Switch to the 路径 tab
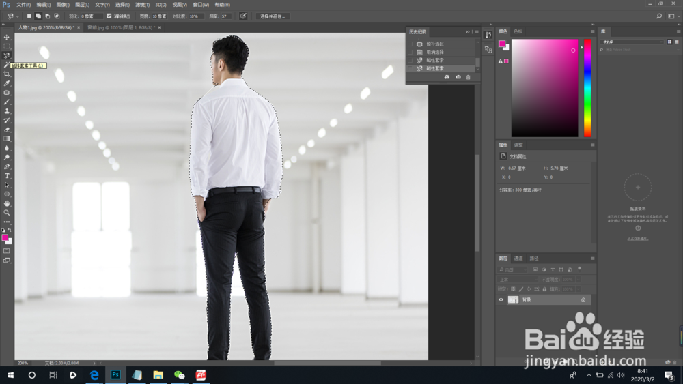683x384 pixels. 534,259
